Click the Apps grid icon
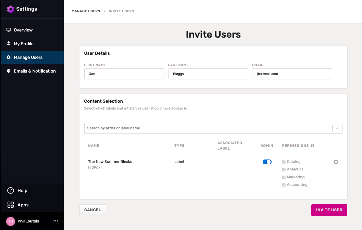The height and width of the screenshot is (230, 362). pos(11,205)
